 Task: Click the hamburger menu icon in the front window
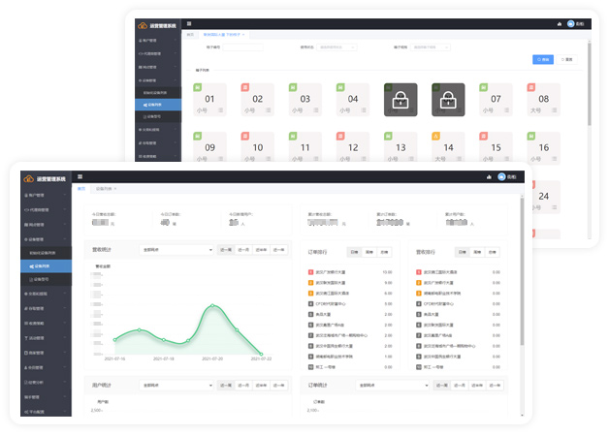point(80,177)
